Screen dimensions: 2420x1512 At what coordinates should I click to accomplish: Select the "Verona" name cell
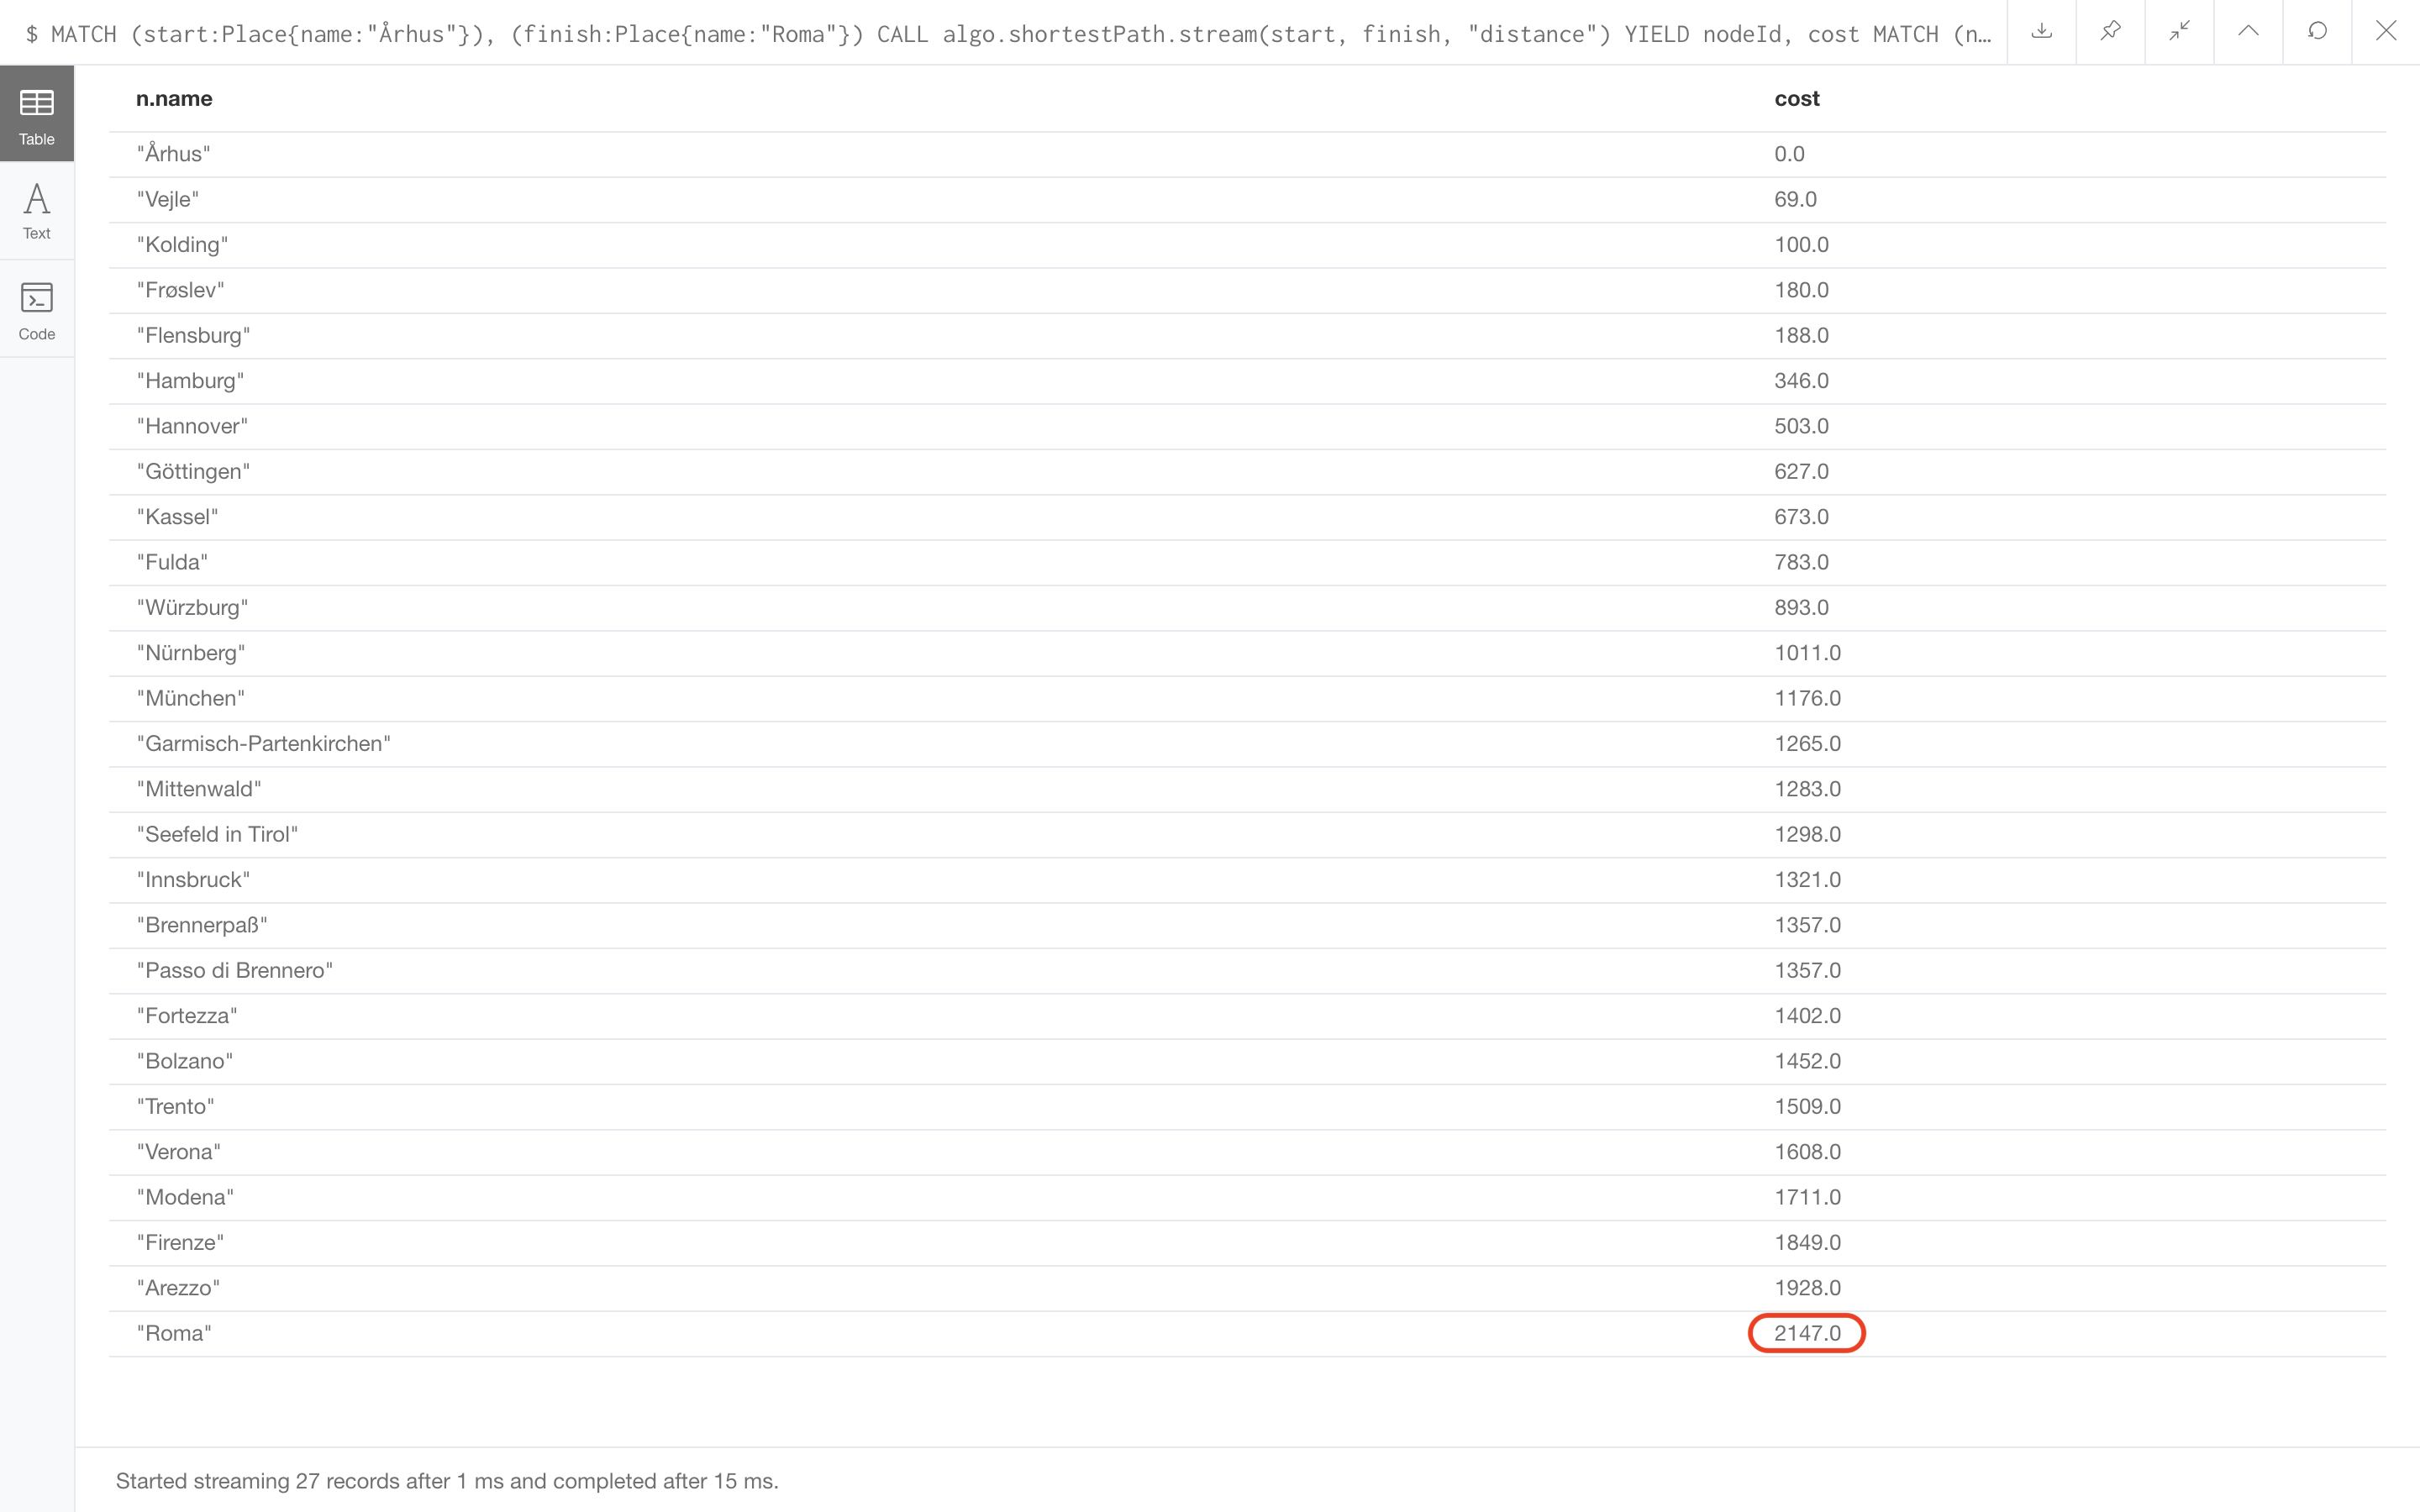tap(178, 1152)
